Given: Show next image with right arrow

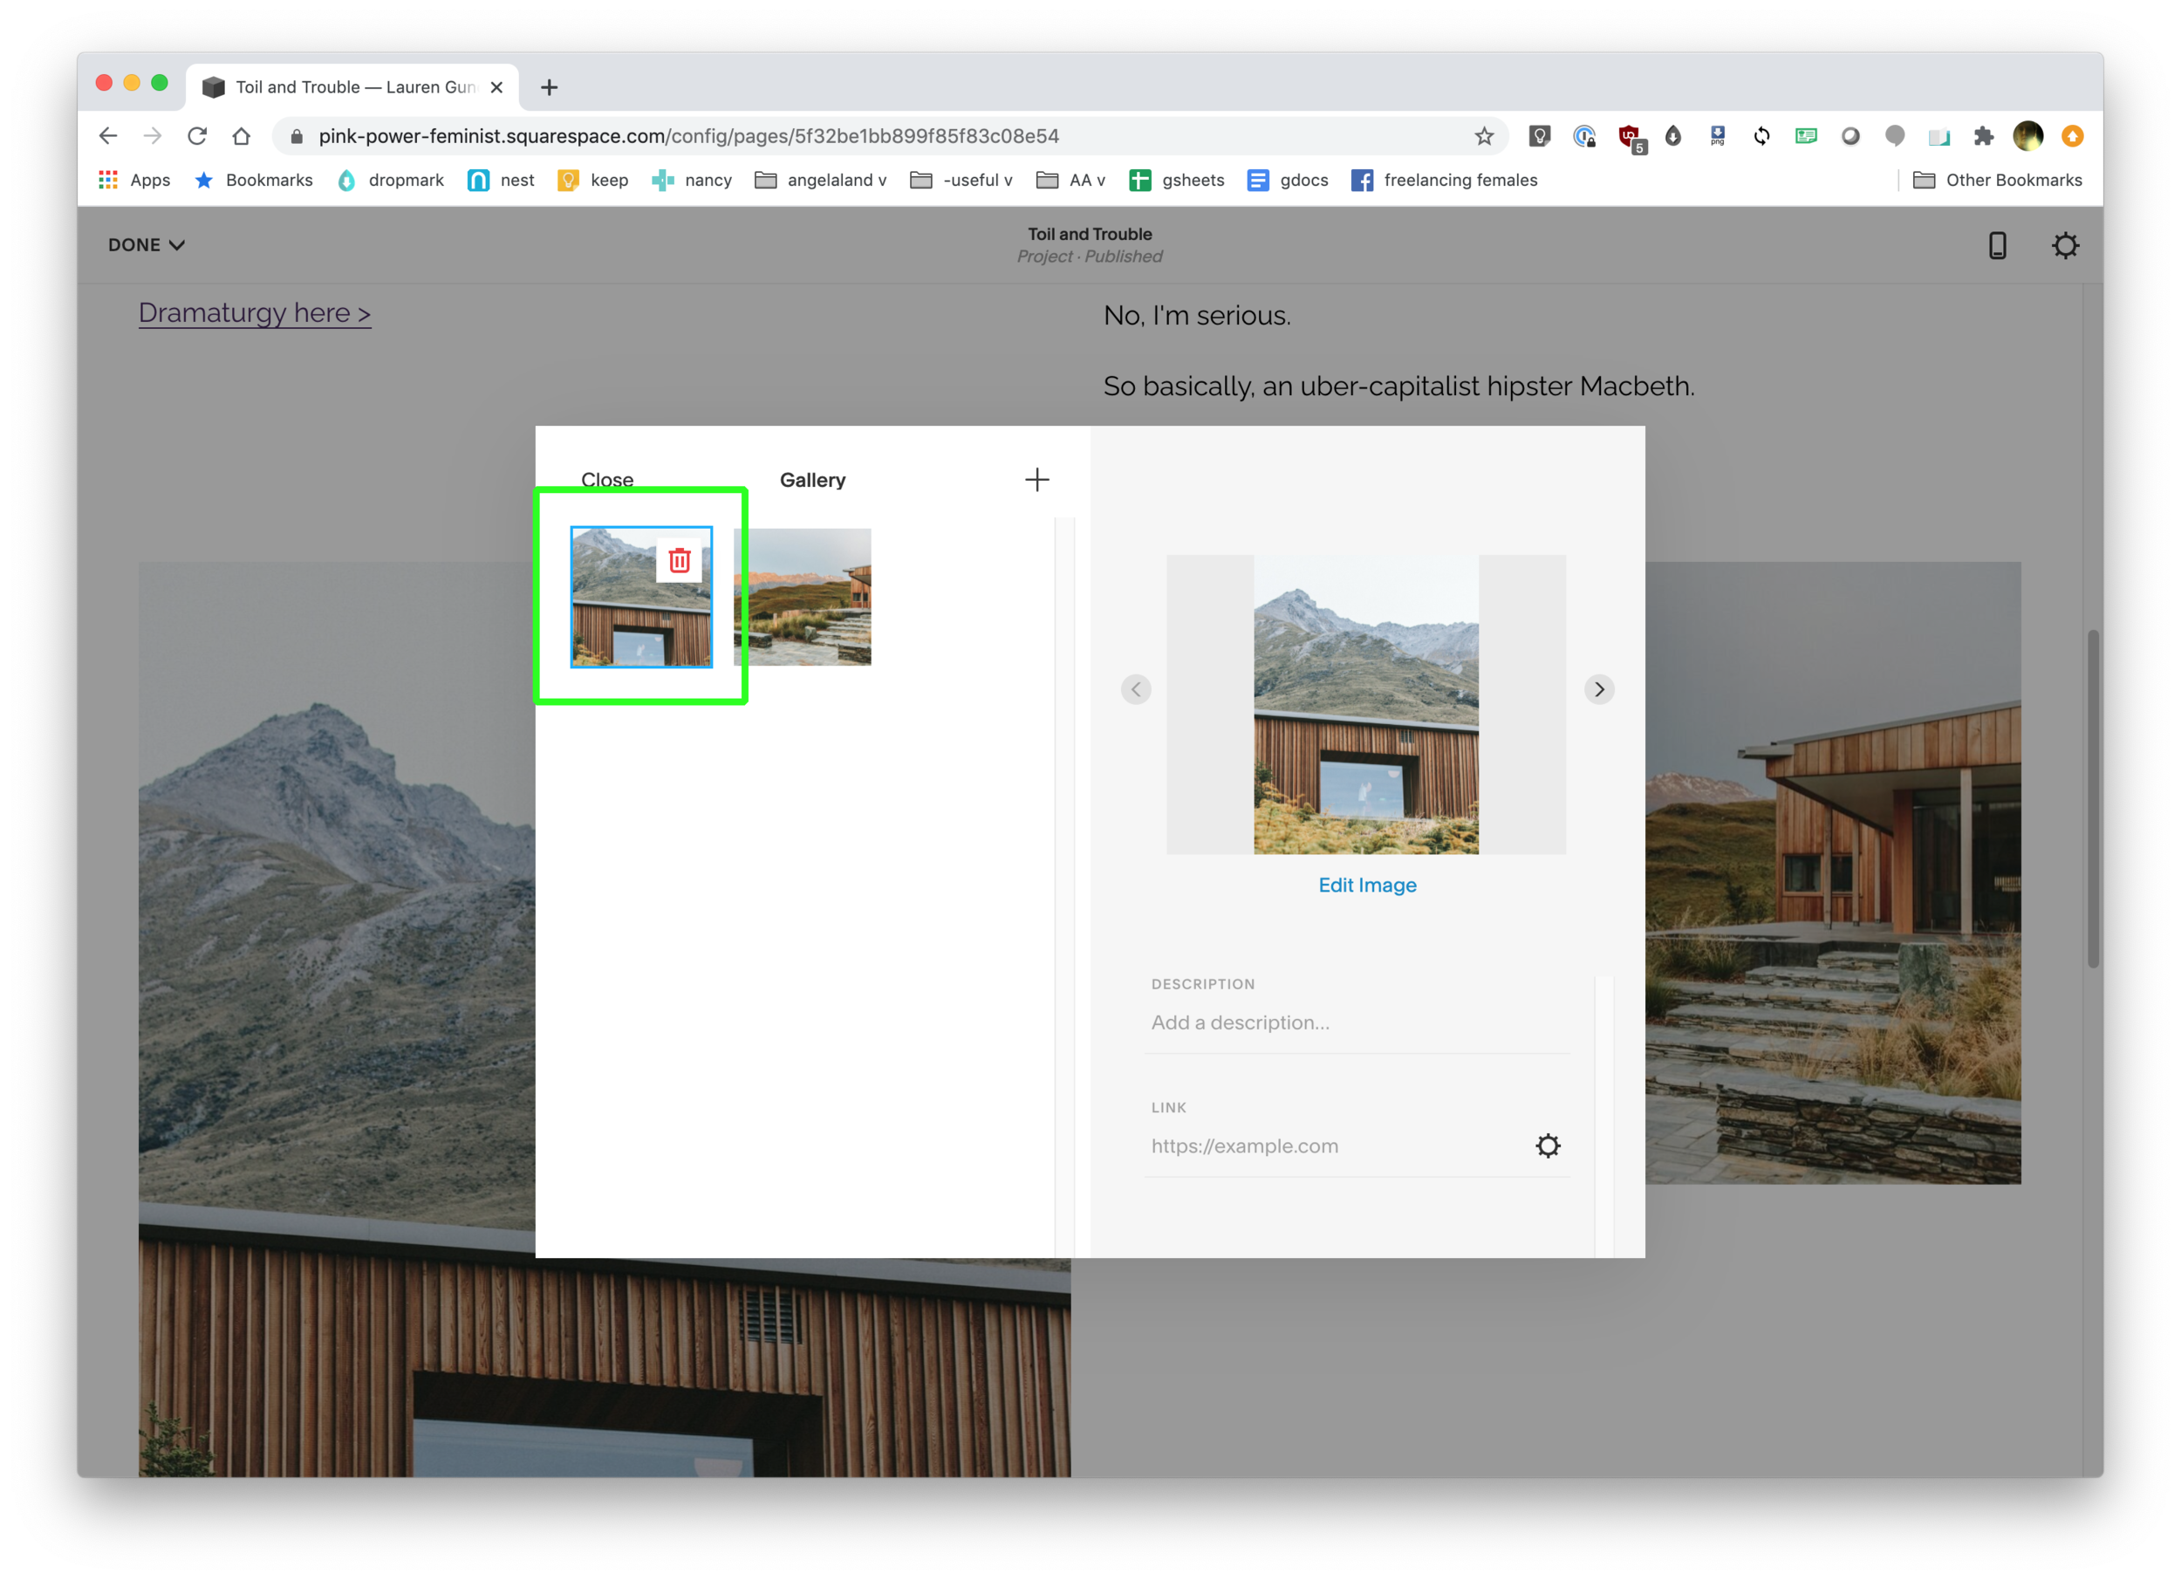Looking at the screenshot, I should [1599, 689].
